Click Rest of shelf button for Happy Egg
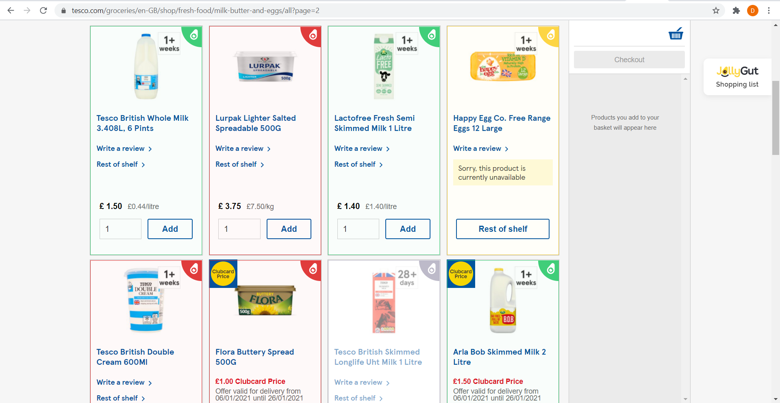 tap(503, 229)
